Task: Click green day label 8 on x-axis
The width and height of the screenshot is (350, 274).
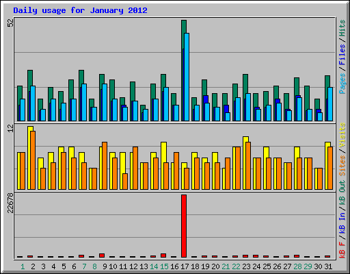Action: click(94, 266)
